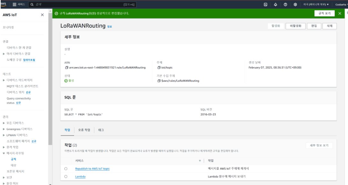Click the sidebar vertical scrollbar
The image size is (348, 185).
coord(50,78)
